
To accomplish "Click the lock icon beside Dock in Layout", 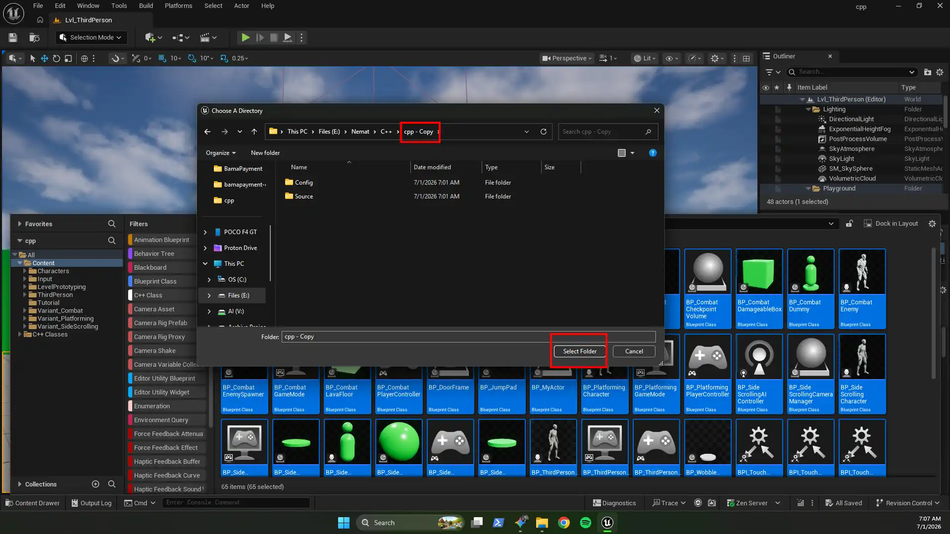I will click(849, 224).
